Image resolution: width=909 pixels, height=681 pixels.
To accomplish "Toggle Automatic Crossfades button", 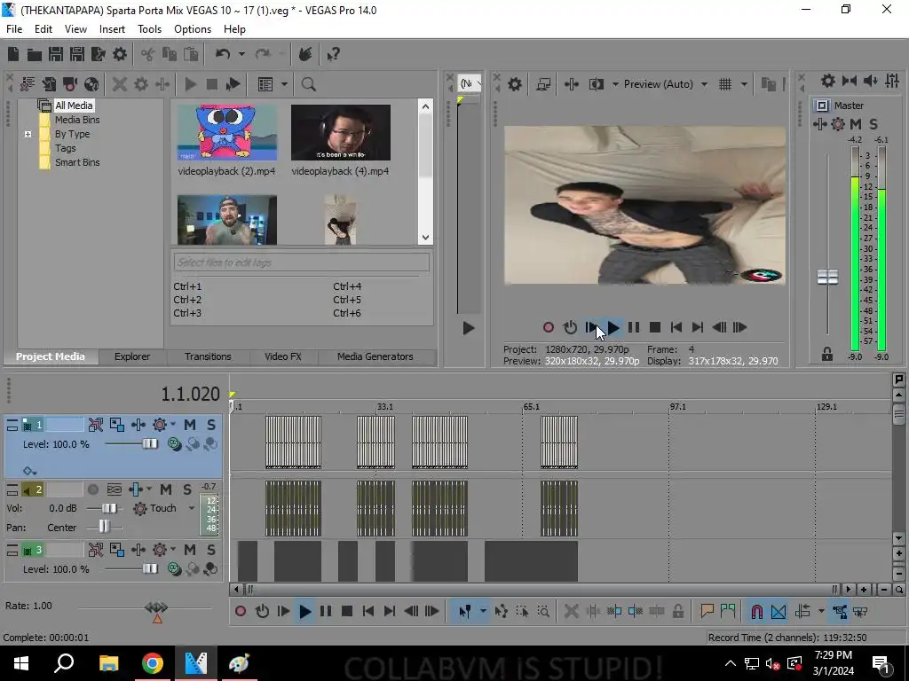I will (779, 612).
